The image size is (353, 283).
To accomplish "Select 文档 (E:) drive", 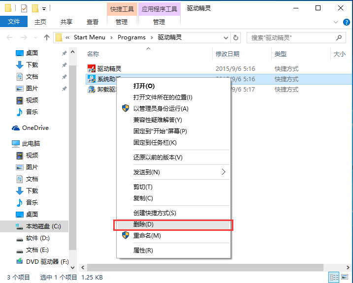I will pos(37,250).
